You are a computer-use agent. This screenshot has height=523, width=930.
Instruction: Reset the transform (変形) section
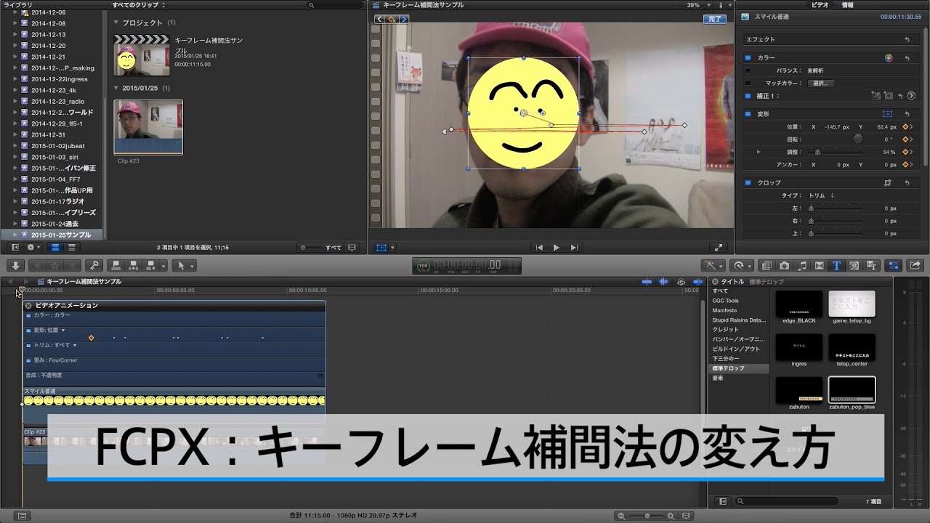(907, 114)
